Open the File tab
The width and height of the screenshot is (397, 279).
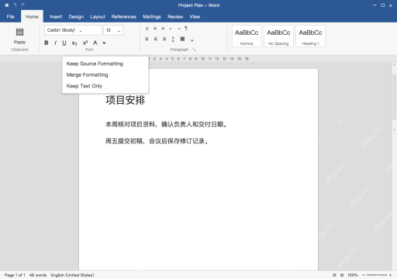[x=11, y=17]
